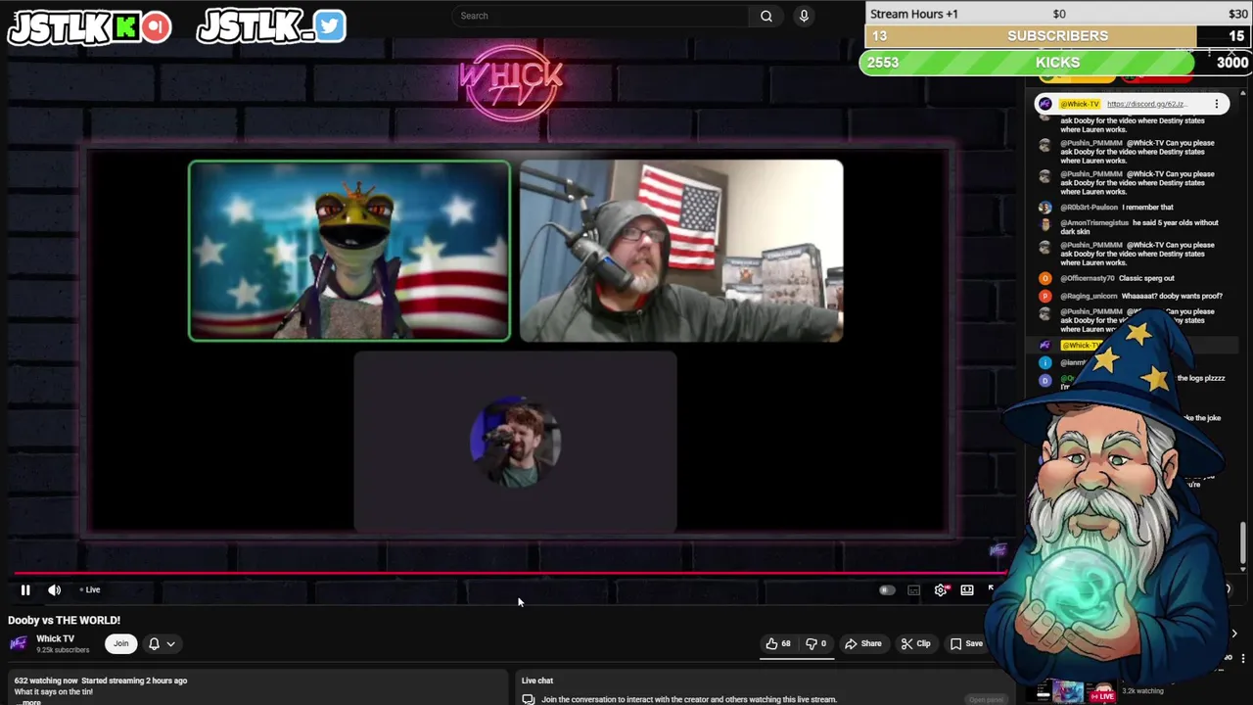
Task: Start voice search with microphone icon
Action: [804, 16]
